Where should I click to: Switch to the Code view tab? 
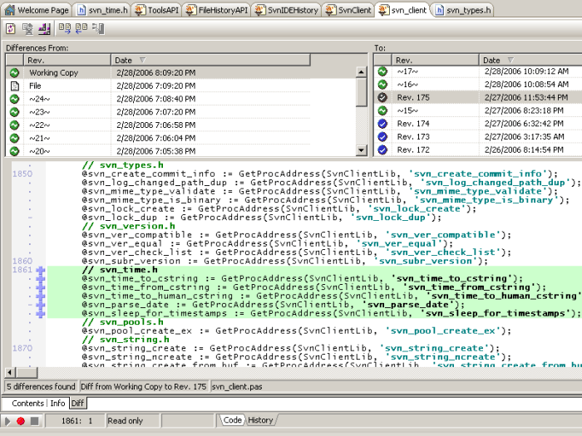(x=232, y=420)
